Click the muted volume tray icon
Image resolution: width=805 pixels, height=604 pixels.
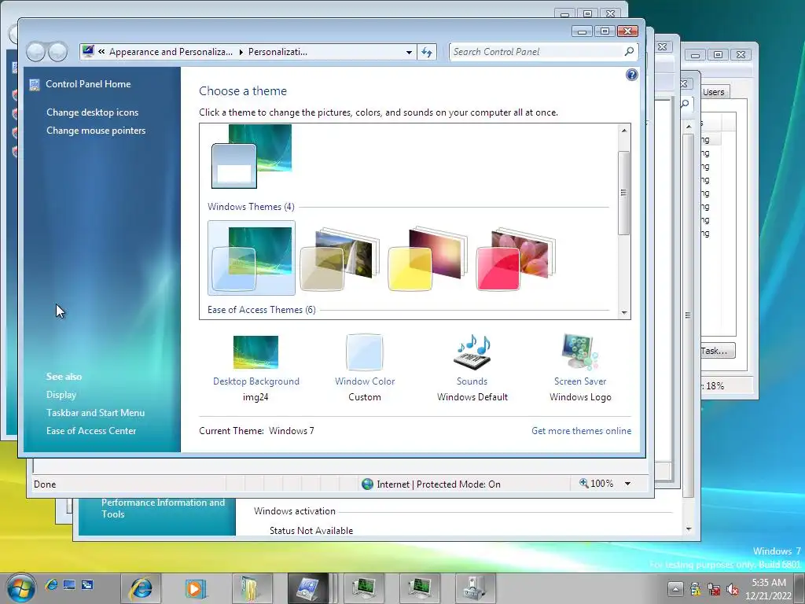tap(733, 590)
